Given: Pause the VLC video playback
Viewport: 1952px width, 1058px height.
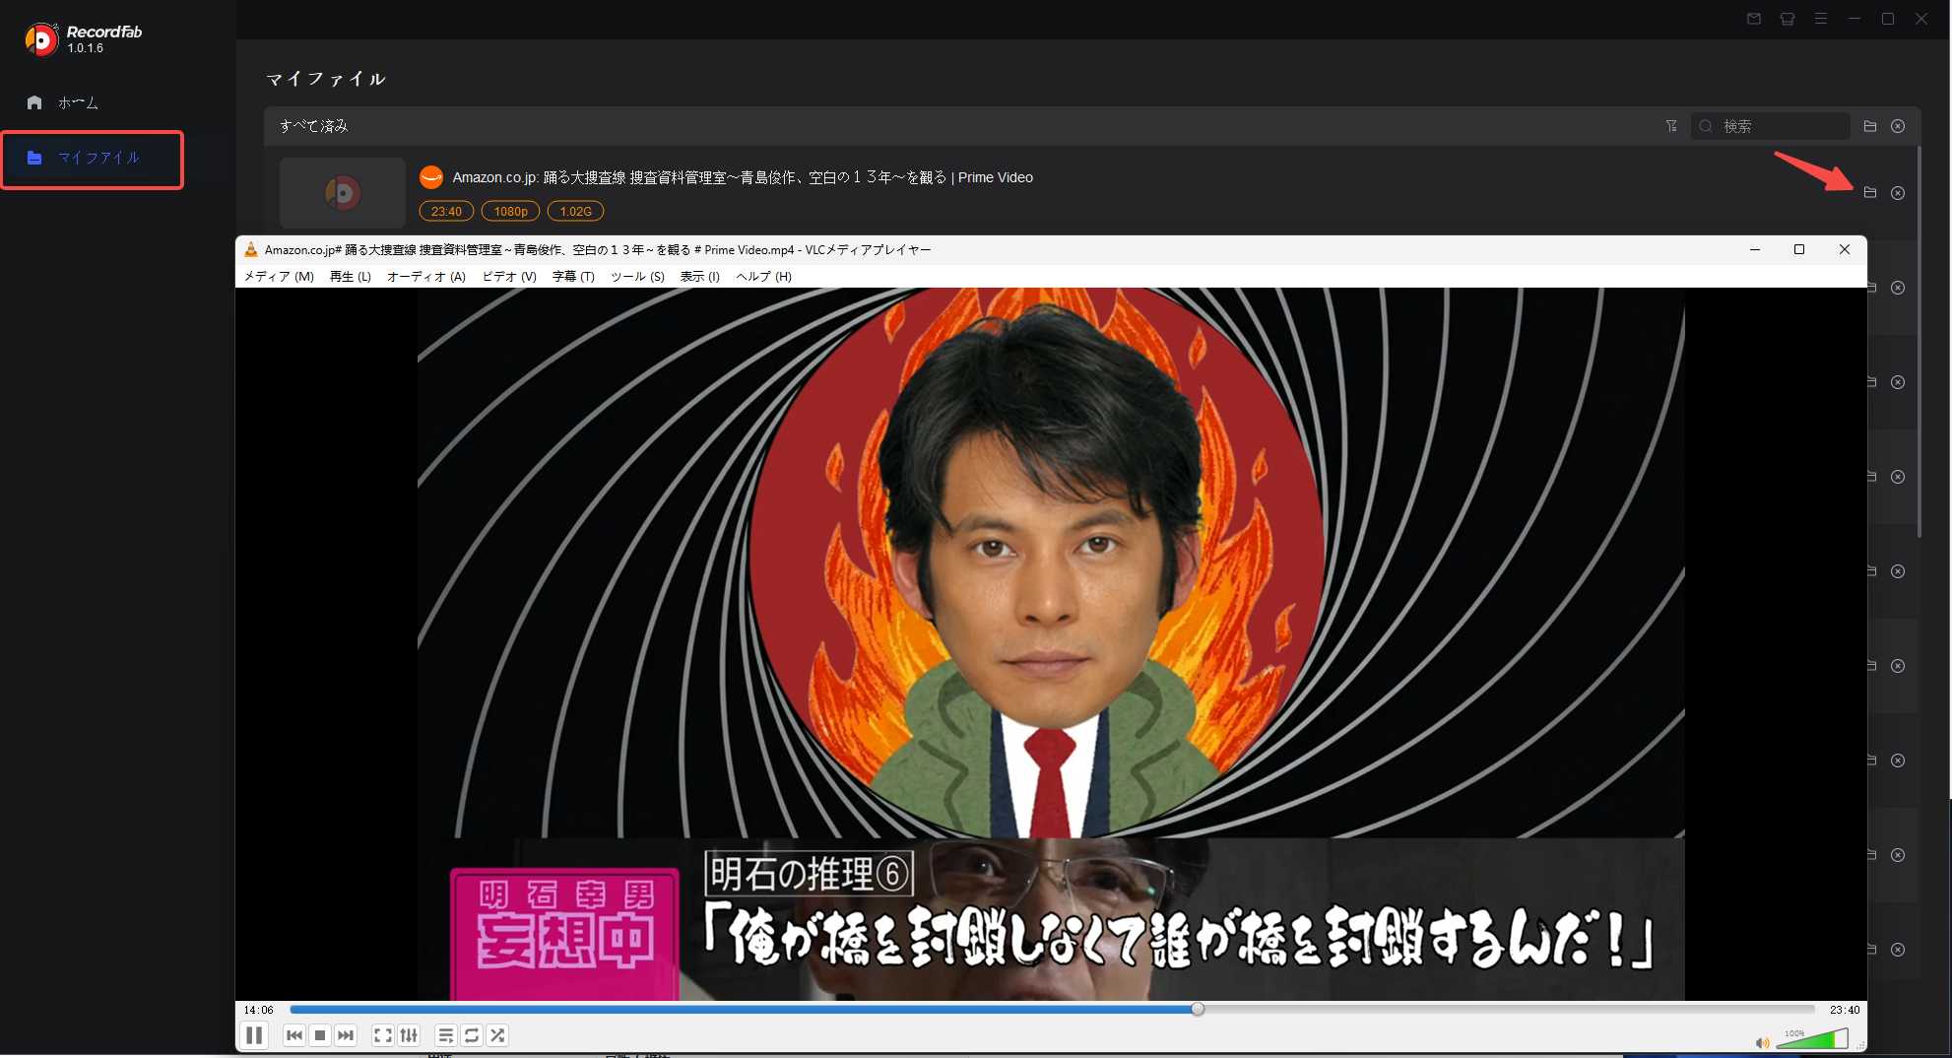Looking at the screenshot, I should [254, 1035].
